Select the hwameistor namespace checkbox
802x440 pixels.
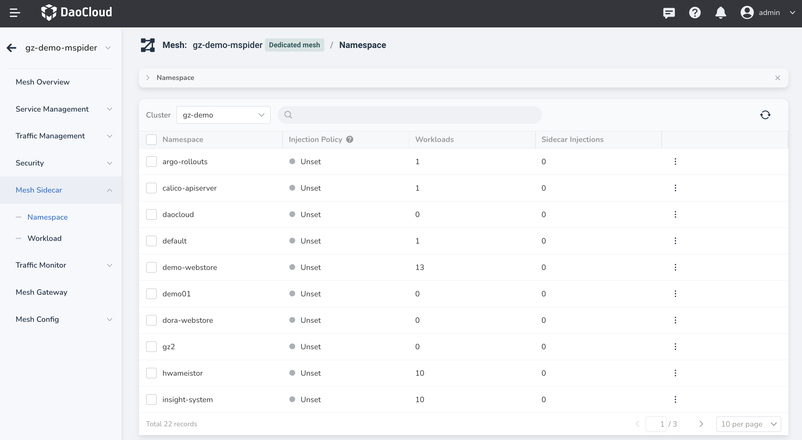pyautogui.click(x=151, y=373)
